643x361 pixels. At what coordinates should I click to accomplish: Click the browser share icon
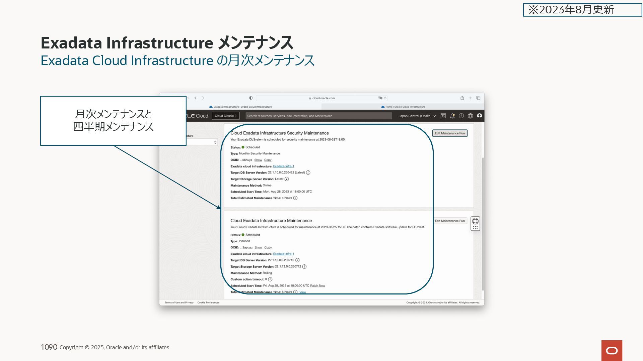(x=462, y=98)
